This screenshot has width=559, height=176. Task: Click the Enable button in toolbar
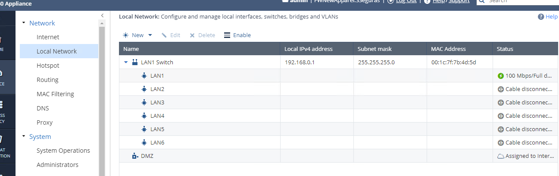(x=237, y=35)
